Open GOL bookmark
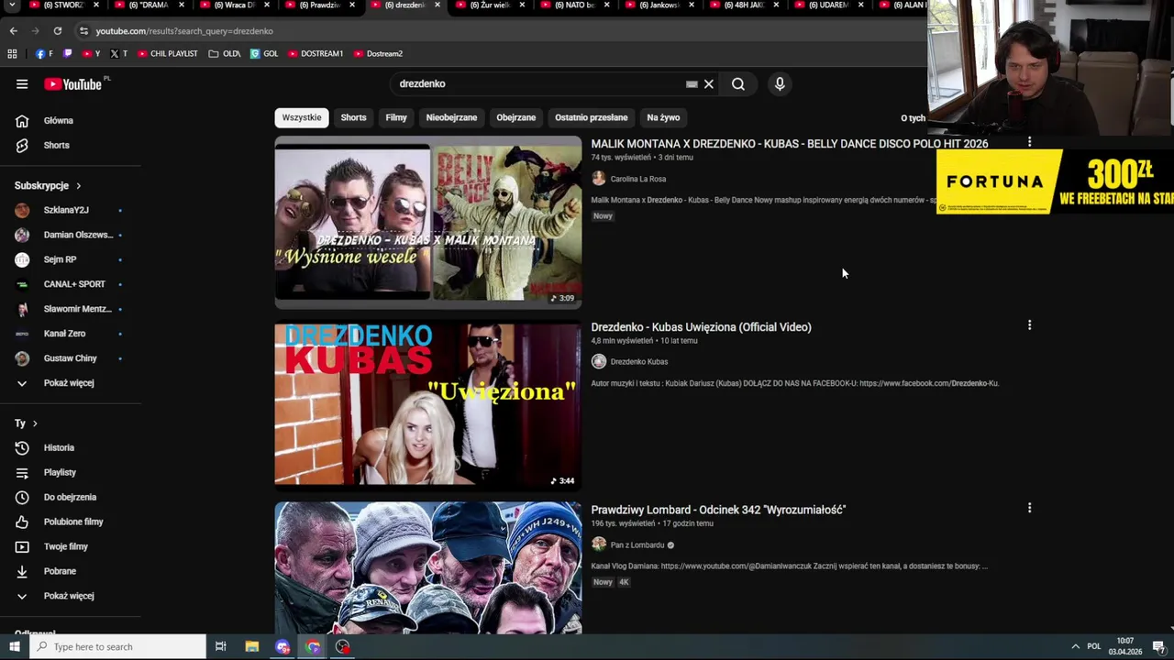Viewport: 1174px width, 660px height. (264, 54)
